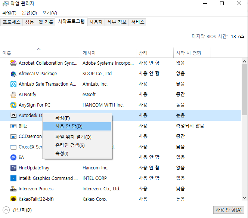Close the Task Manager window
This screenshot has width=248, height=218.
pos(239,3)
